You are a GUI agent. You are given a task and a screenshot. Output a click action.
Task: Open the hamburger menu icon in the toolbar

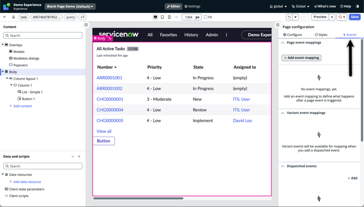pos(4,17)
